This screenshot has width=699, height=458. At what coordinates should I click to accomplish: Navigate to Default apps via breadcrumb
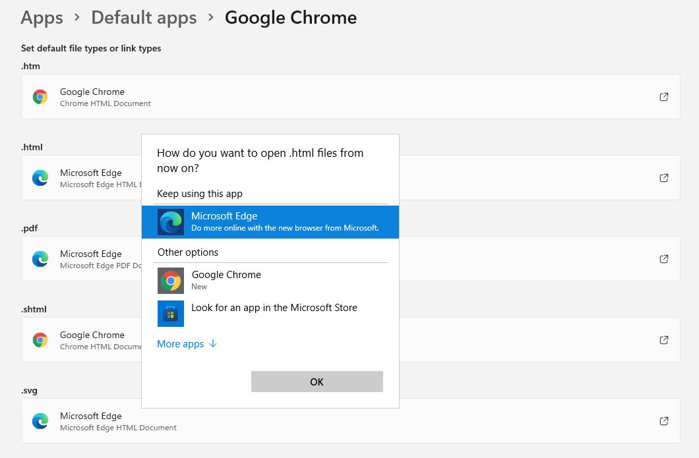pos(144,18)
